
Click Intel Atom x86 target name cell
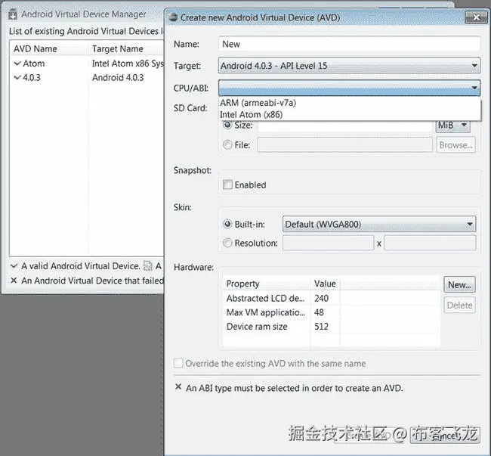[128, 64]
